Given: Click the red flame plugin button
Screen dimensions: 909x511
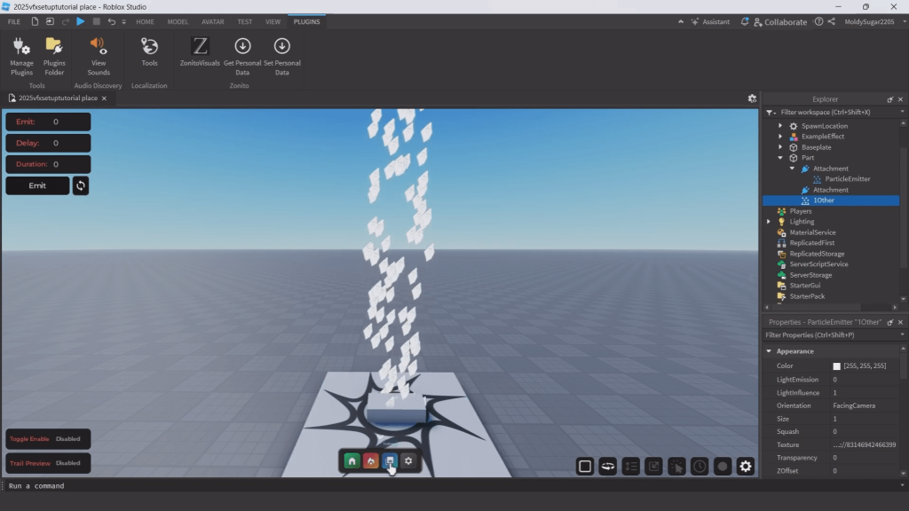Looking at the screenshot, I should click(371, 461).
